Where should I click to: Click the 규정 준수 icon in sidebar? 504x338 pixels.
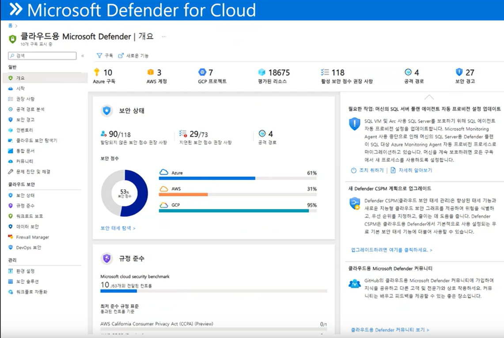(11, 206)
